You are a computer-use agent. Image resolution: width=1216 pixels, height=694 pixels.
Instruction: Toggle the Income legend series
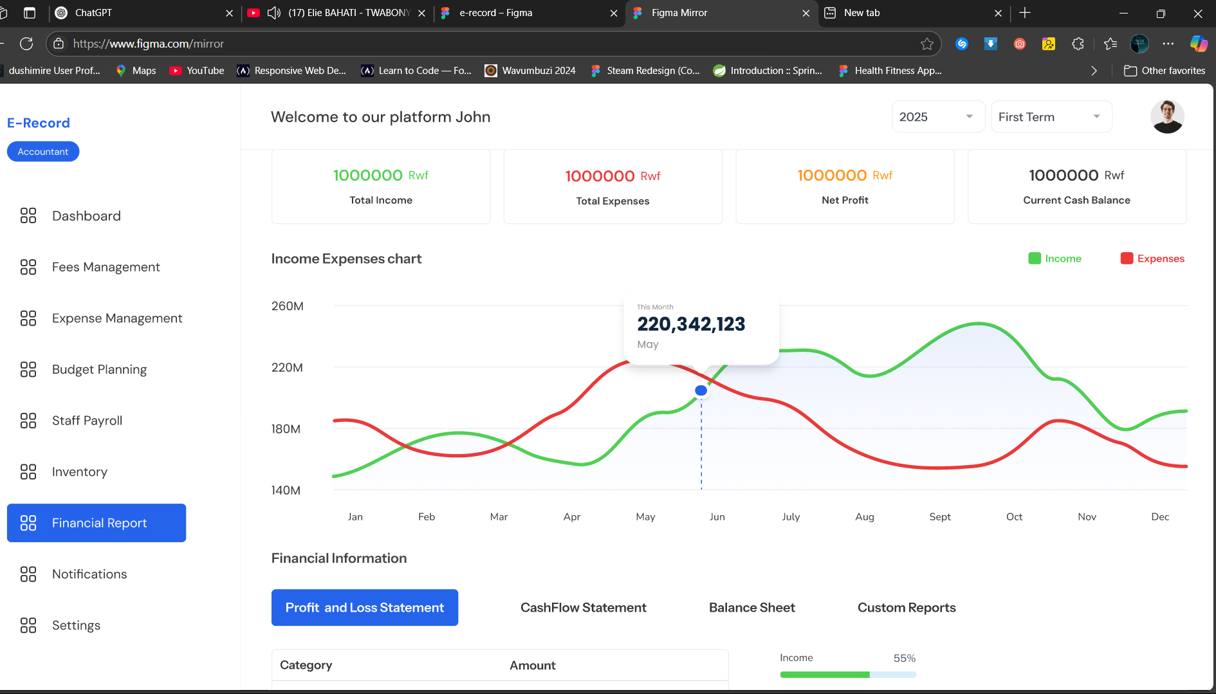[1055, 259]
